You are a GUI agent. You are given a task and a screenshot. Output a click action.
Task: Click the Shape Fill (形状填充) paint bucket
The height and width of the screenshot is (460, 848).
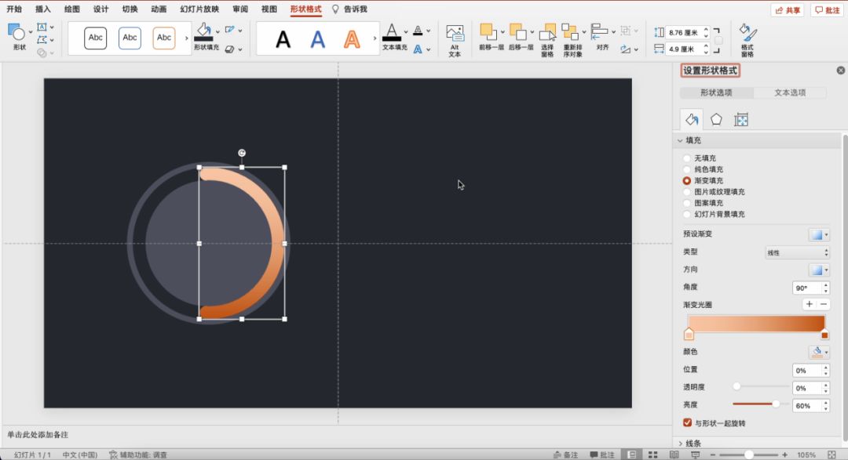204,31
